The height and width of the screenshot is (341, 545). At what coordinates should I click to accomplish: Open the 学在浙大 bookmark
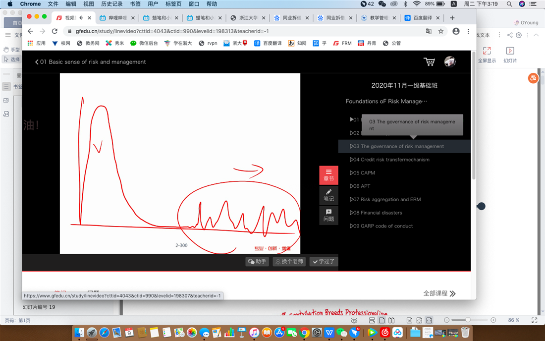tap(178, 43)
